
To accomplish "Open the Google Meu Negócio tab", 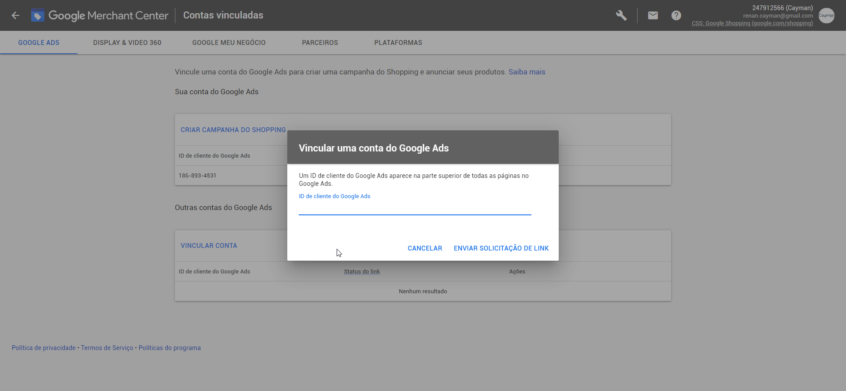I will tap(229, 43).
